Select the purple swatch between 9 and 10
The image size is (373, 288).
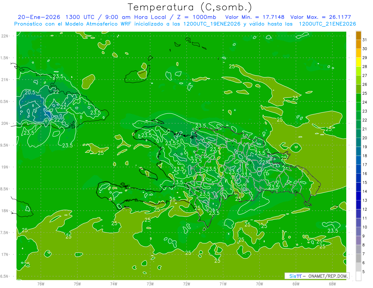358,231
